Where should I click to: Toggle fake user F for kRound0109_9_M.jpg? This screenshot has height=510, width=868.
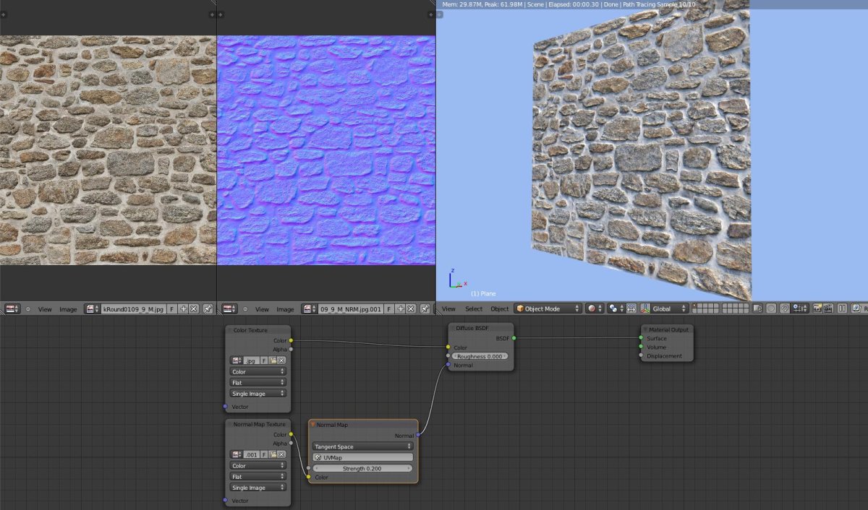point(172,308)
